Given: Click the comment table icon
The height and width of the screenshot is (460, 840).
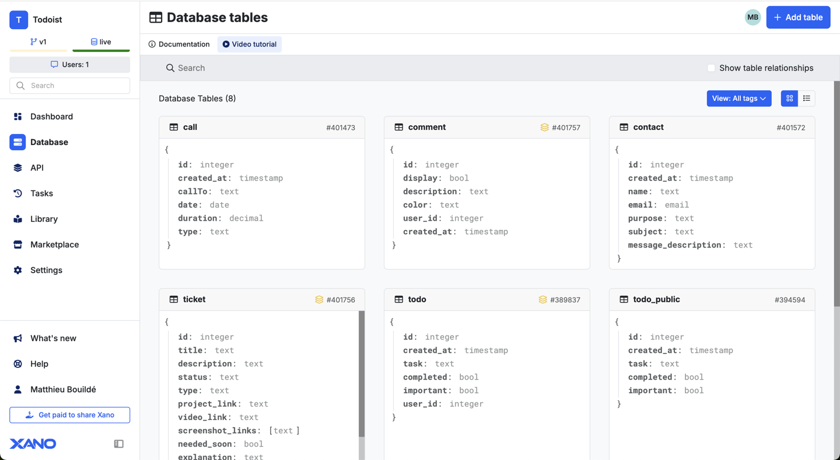Looking at the screenshot, I should (399, 127).
